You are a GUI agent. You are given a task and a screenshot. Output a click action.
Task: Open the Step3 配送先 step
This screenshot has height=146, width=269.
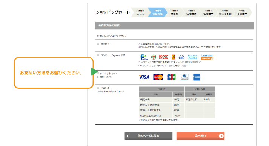click(174, 12)
